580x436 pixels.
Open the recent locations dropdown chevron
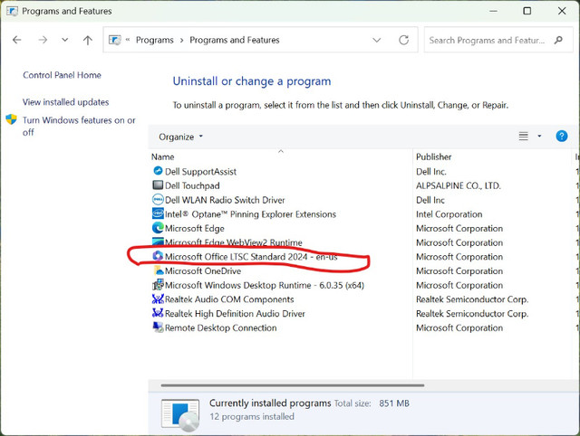pyautogui.click(x=64, y=40)
